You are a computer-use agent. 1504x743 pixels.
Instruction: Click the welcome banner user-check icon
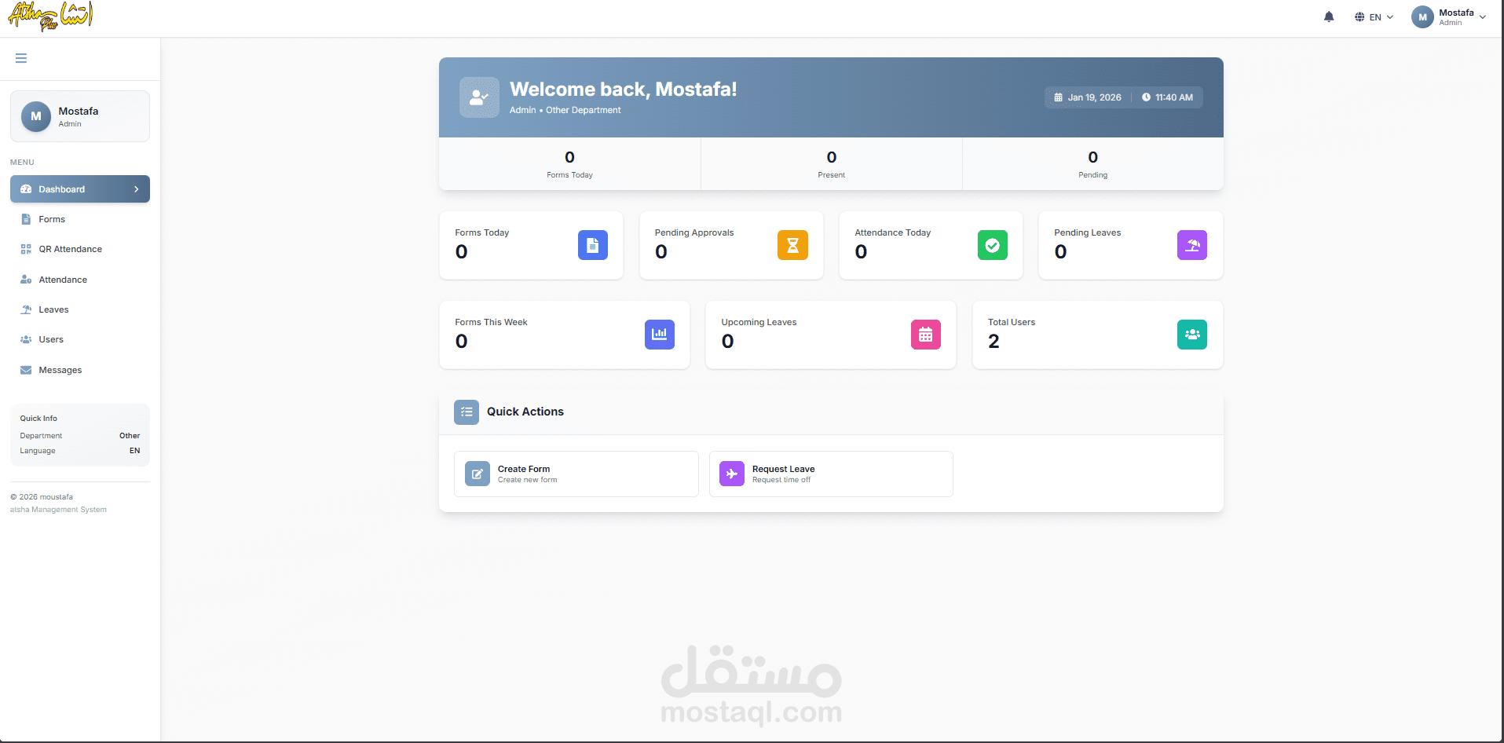479,97
